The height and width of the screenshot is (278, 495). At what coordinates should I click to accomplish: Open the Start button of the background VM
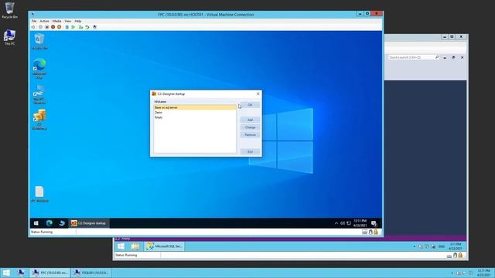pos(121,246)
